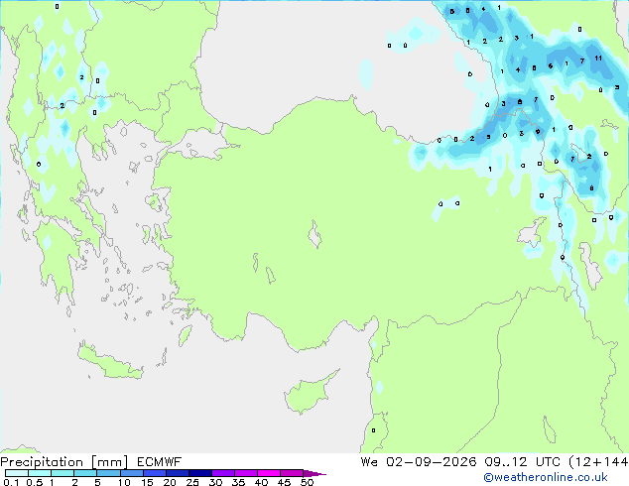Viewport: 629px width, 486px height.
Task: Select the '10' legend scale value
Action: [x=124, y=482]
